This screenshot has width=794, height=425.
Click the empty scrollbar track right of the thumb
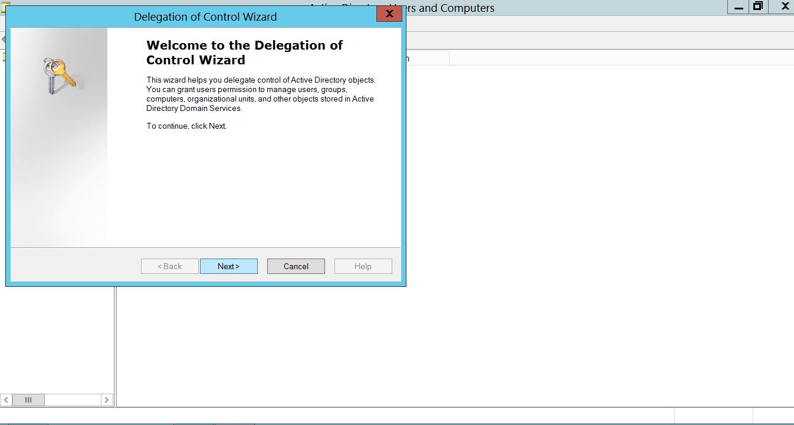tap(72, 400)
